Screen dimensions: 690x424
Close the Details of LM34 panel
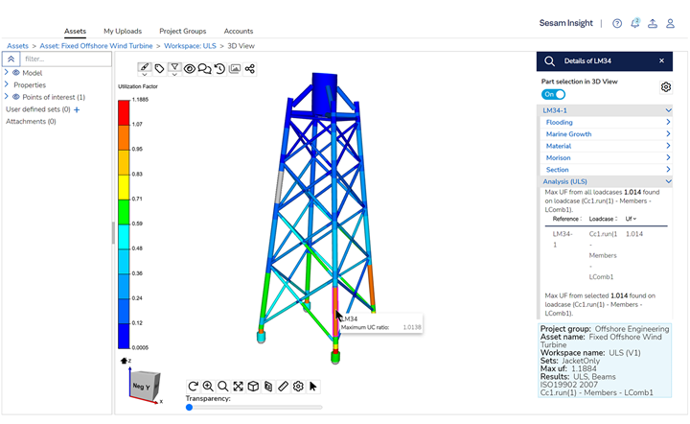point(661,60)
